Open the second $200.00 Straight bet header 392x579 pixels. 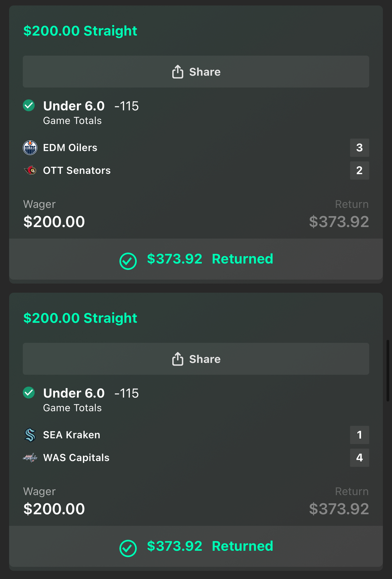tap(80, 318)
